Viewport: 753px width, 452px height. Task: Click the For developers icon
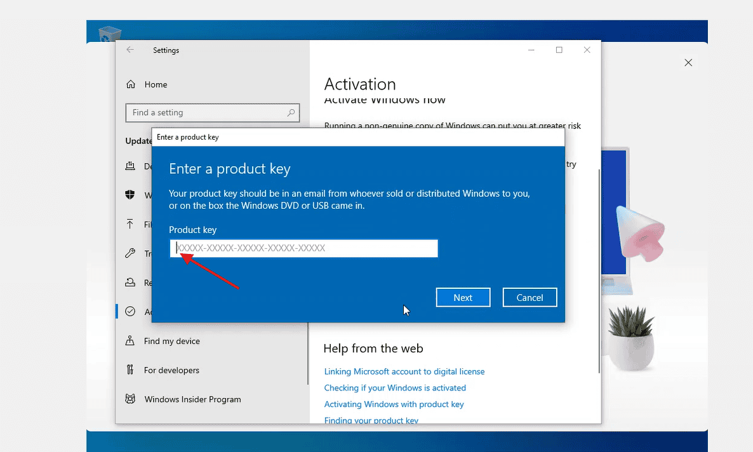pos(130,370)
